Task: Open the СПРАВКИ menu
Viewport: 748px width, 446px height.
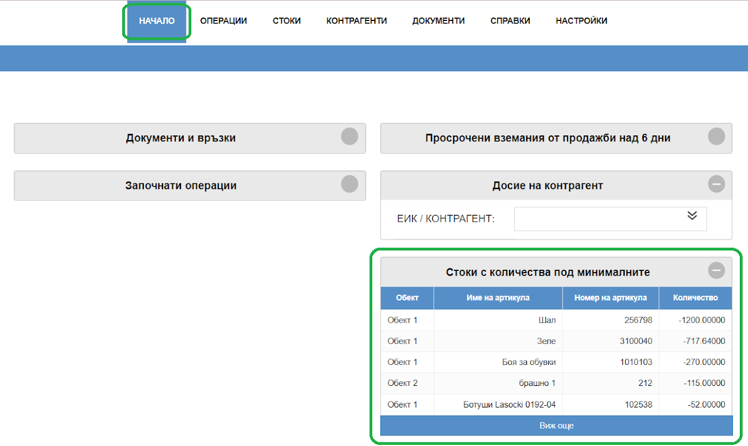Action: click(511, 21)
